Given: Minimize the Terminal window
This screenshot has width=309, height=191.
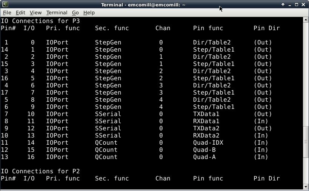Looking at the screenshot, I should (x=290, y=5).
